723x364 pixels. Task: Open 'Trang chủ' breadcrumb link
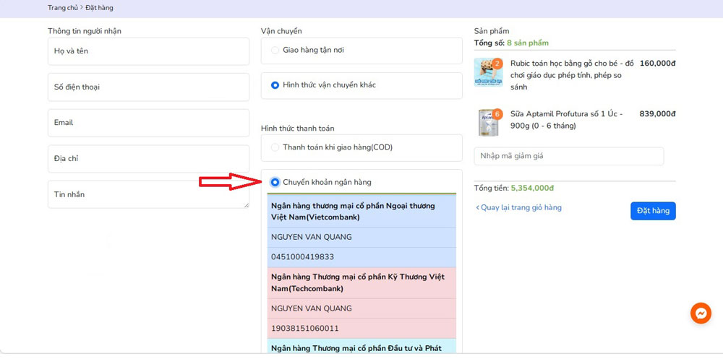tap(63, 8)
